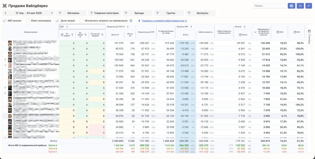The image size is (315, 159).
Task: Click product thumbnail in row with 83 972
Action: [x=10, y=49]
